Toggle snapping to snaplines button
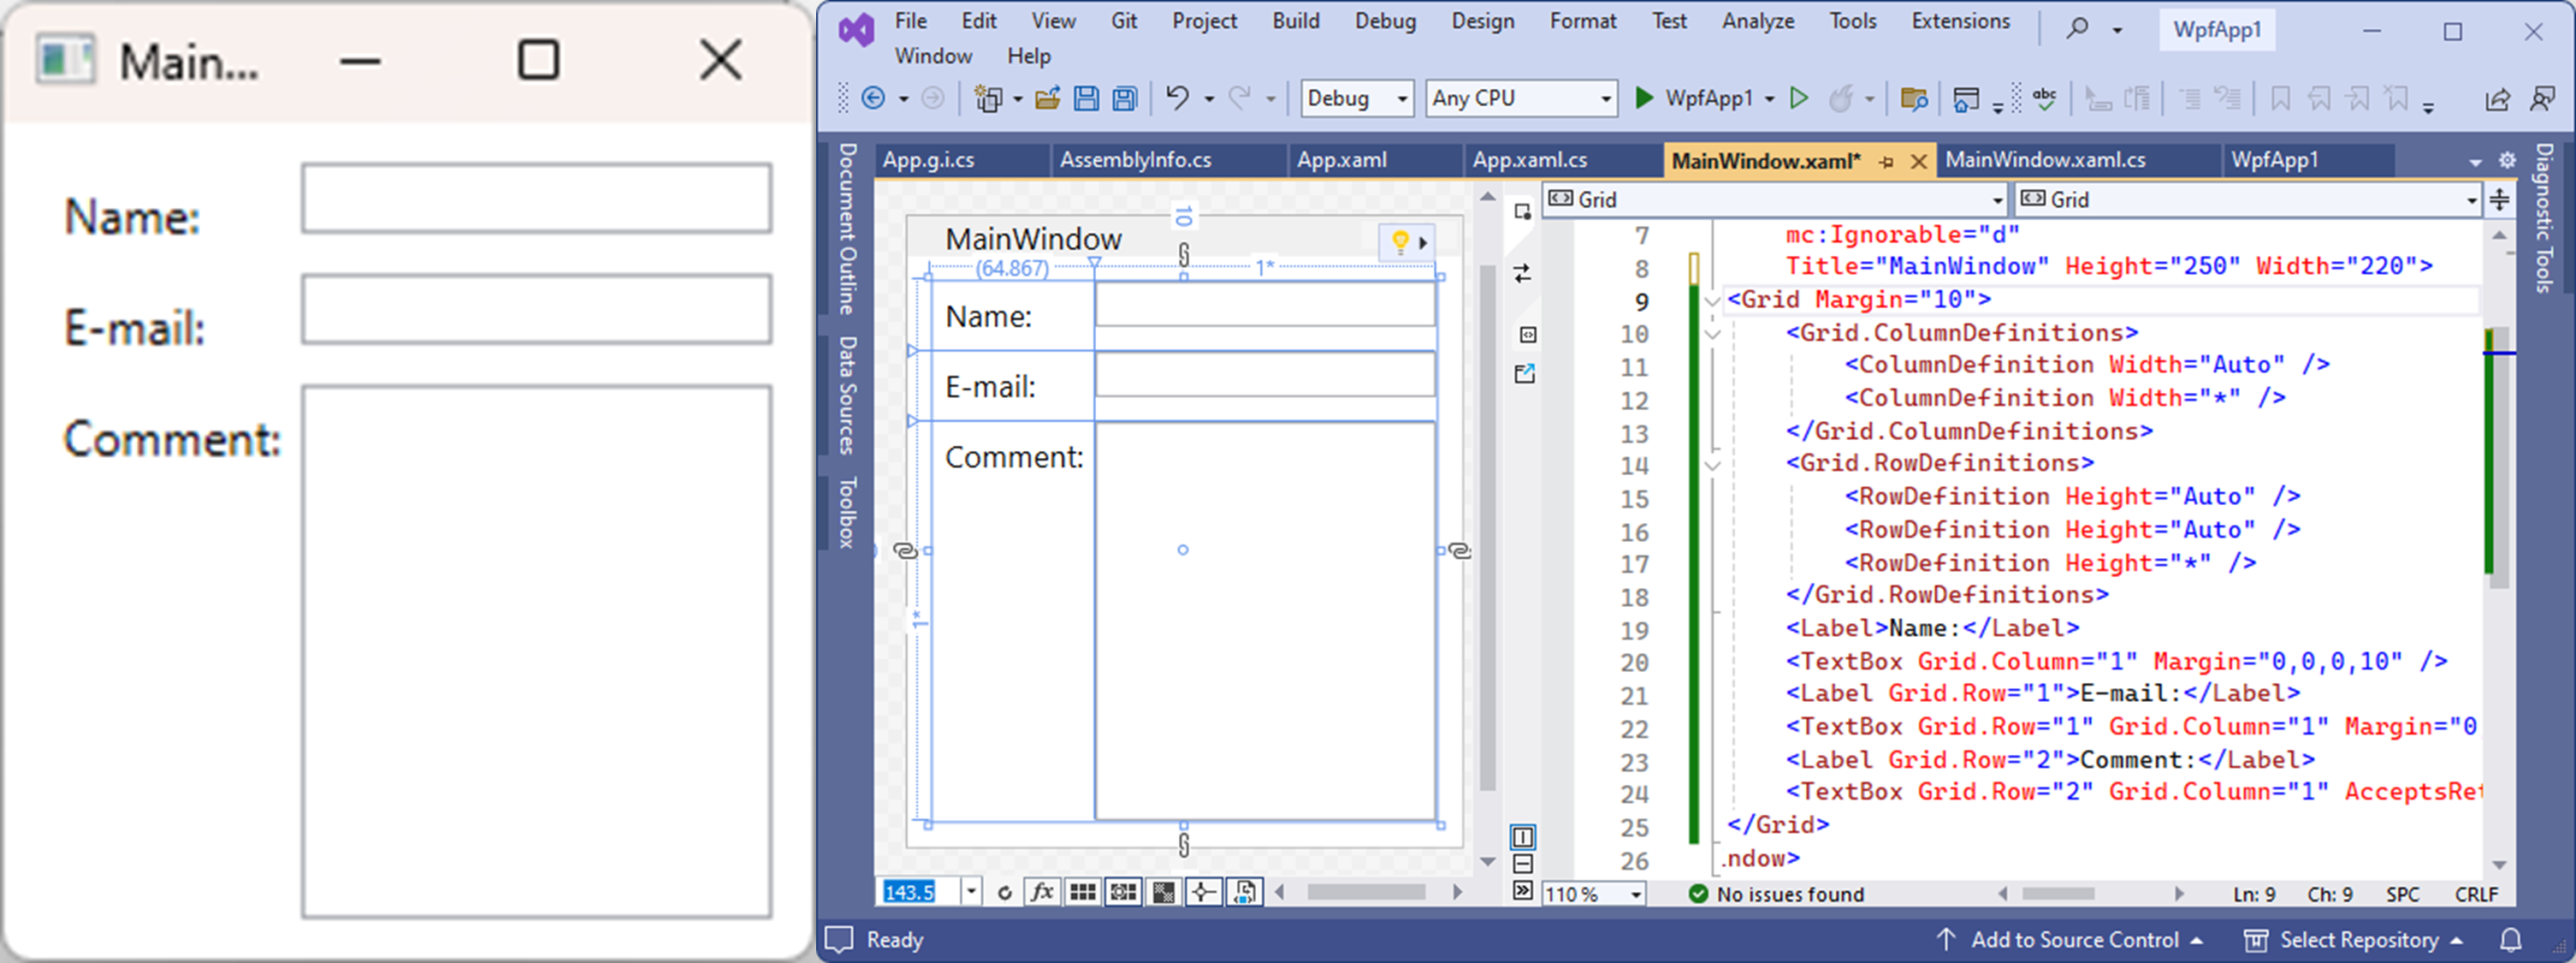Screen dimensions: 2576x963 [x=1203, y=892]
